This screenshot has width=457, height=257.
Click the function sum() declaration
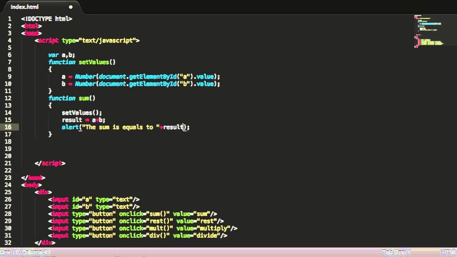72,98
